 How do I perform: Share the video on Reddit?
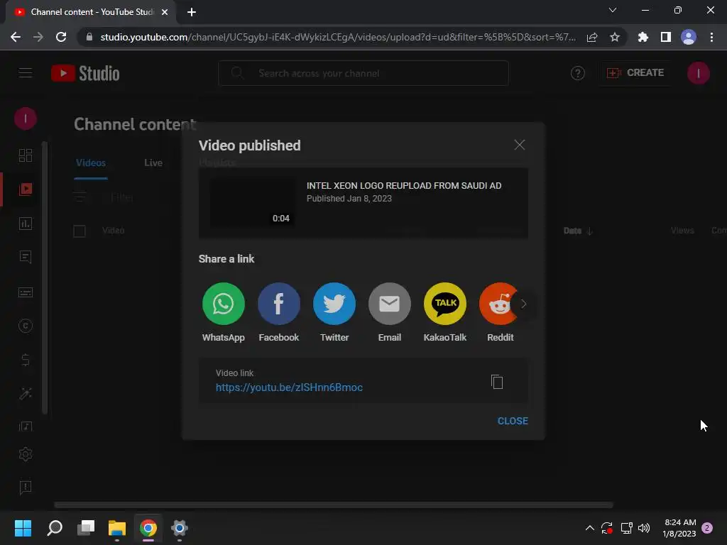tap(498, 304)
